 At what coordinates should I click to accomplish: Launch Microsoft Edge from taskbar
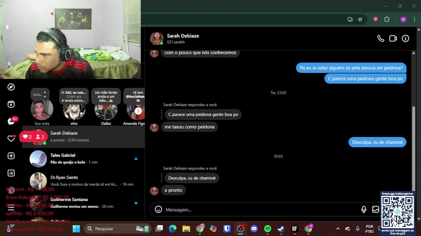pos(173,229)
